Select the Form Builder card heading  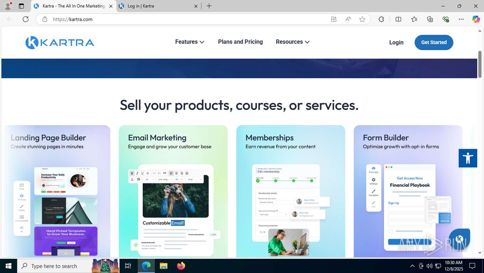(386, 138)
